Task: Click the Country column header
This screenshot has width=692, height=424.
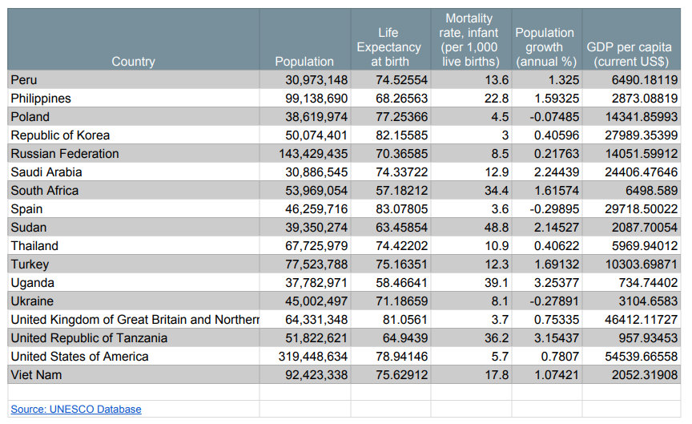Action: [133, 62]
